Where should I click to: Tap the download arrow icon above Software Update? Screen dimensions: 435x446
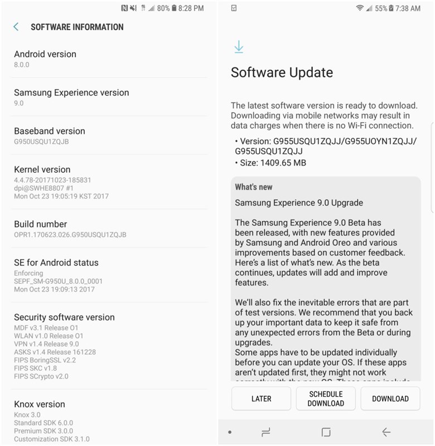pos(239,47)
